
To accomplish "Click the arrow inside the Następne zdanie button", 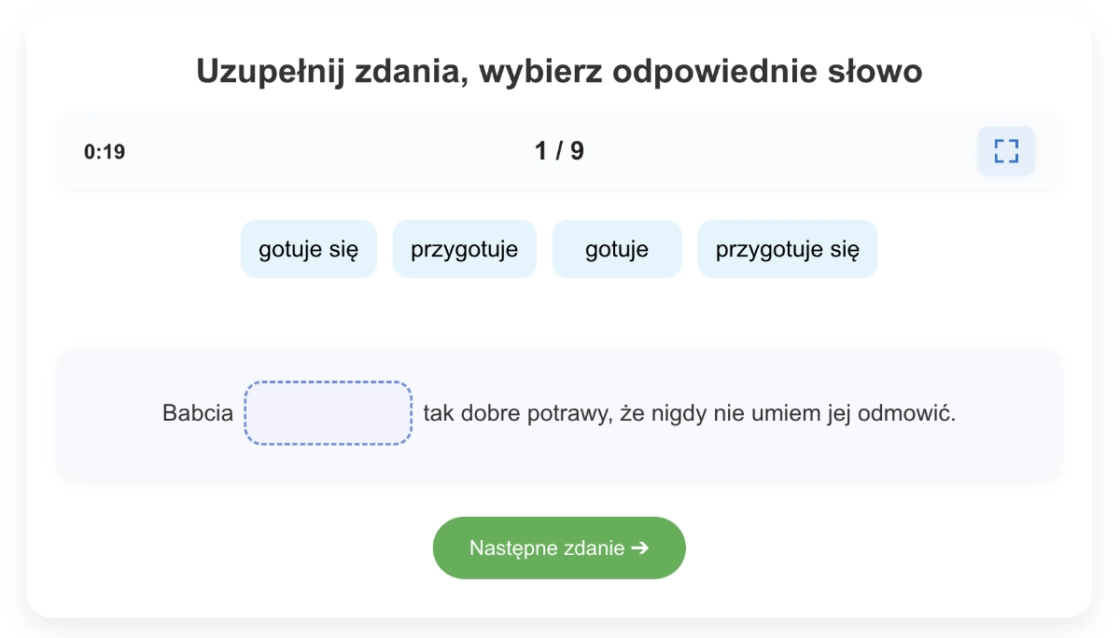I will pyautogui.click(x=639, y=548).
